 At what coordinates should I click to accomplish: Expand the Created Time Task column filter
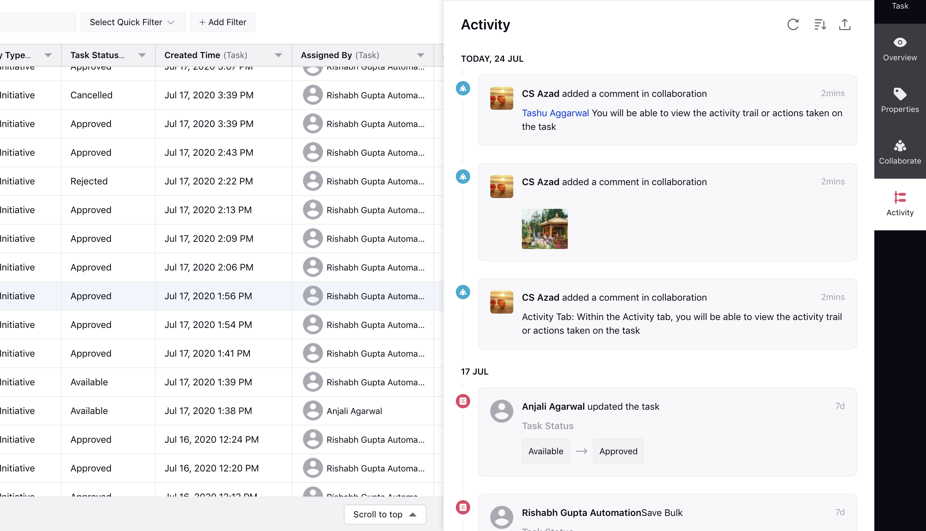click(x=279, y=55)
